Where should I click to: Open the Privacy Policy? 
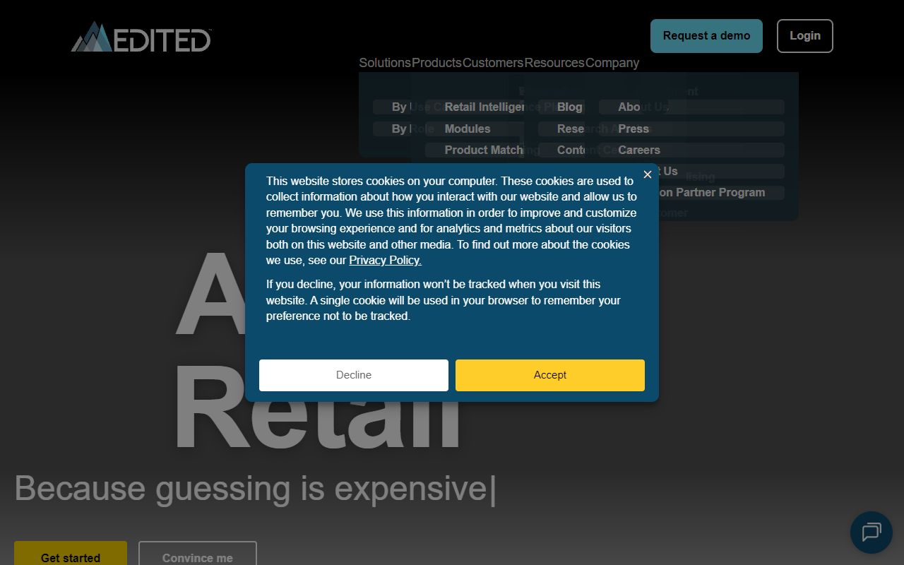point(384,260)
